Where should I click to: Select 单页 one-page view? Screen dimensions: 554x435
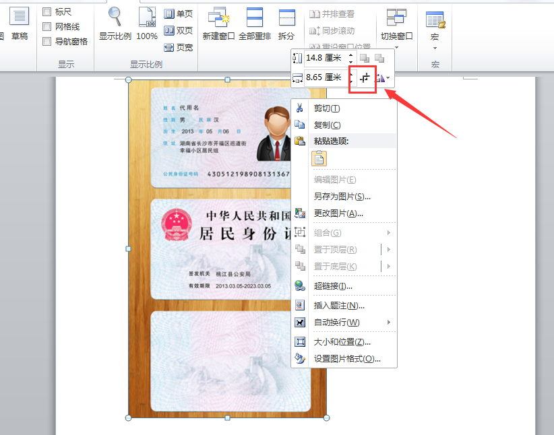(179, 13)
